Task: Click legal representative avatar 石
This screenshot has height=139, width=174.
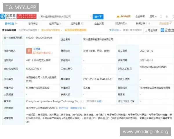Action: 29,51
